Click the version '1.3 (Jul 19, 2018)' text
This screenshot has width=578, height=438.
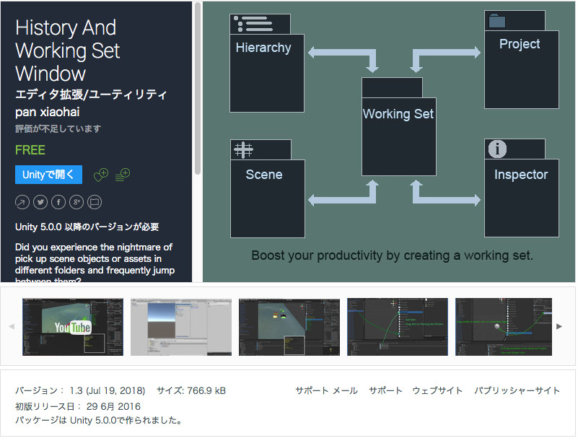click(x=108, y=390)
